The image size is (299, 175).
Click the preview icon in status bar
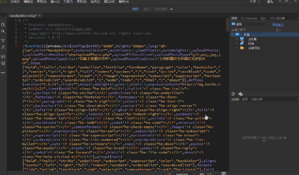click(x=224, y=174)
